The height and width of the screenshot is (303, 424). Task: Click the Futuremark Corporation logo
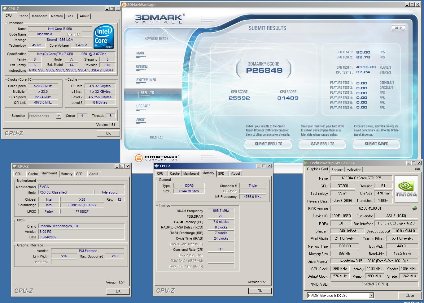(x=157, y=158)
